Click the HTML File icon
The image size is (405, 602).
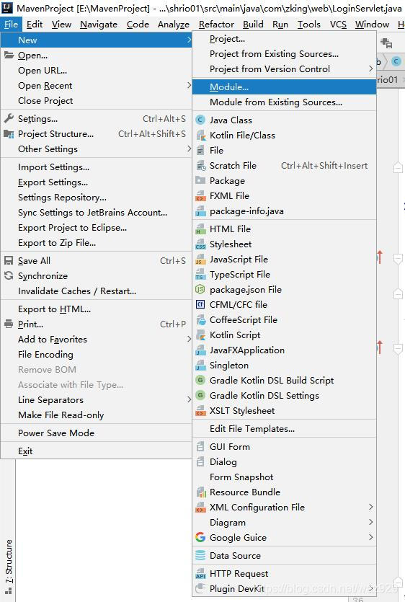coord(200,229)
